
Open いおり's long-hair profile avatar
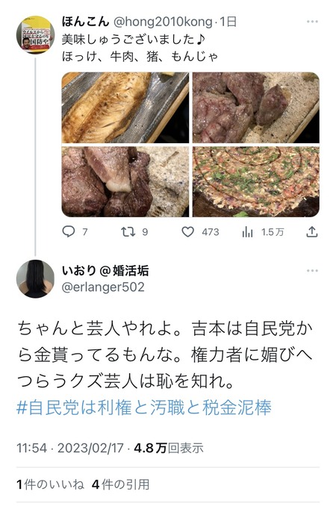point(36,279)
